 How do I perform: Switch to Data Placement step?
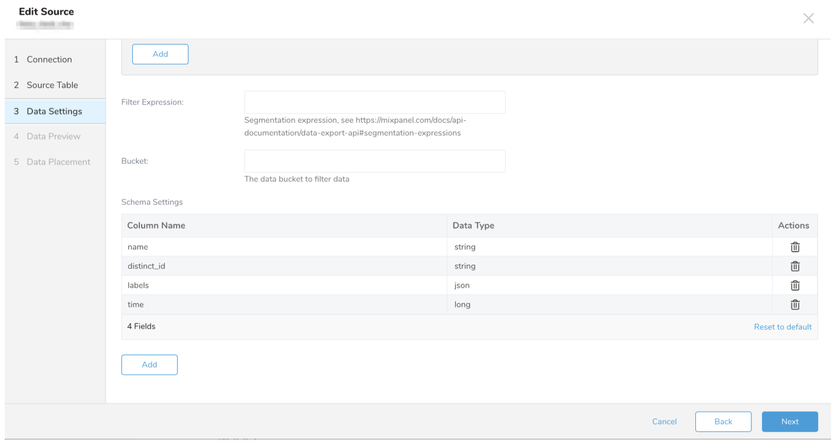(x=58, y=162)
